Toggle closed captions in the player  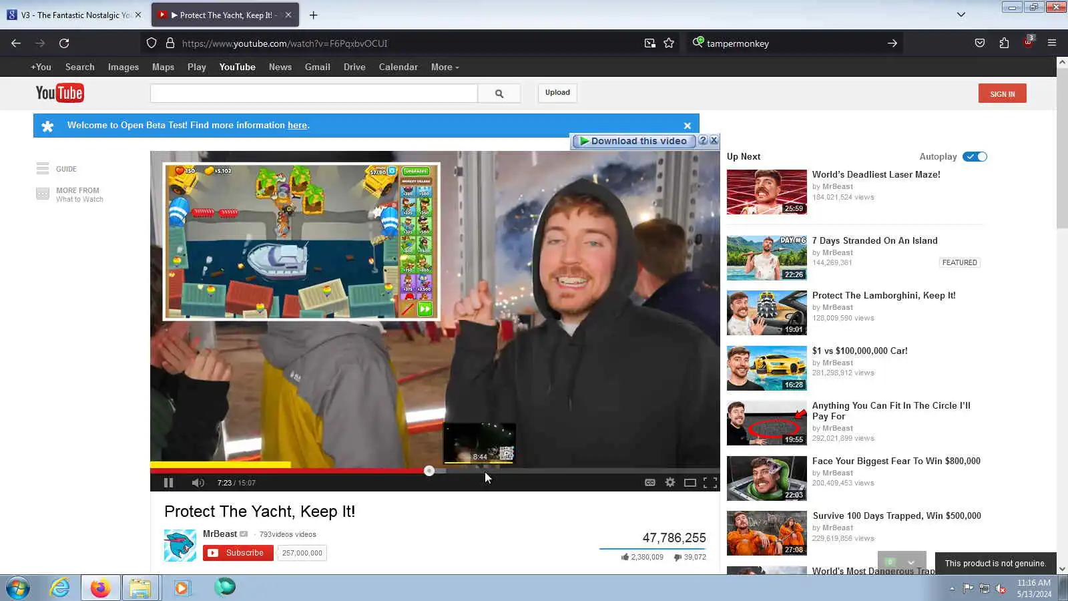[x=649, y=483]
